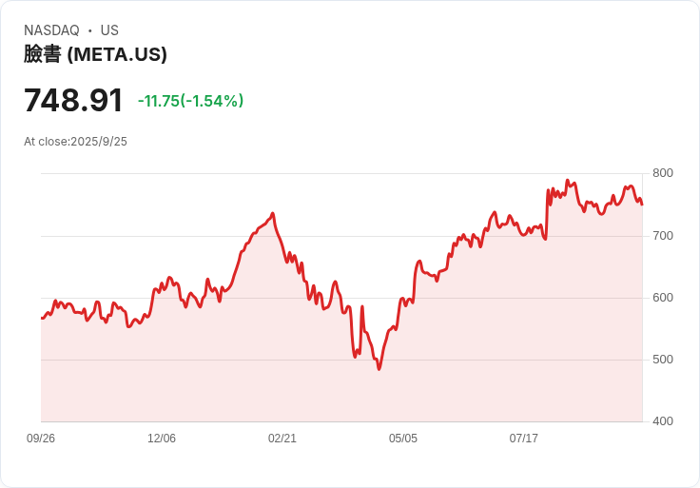This screenshot has height=488, width=700.
Task: Click the US market label
Action: [x=109, y=30]
